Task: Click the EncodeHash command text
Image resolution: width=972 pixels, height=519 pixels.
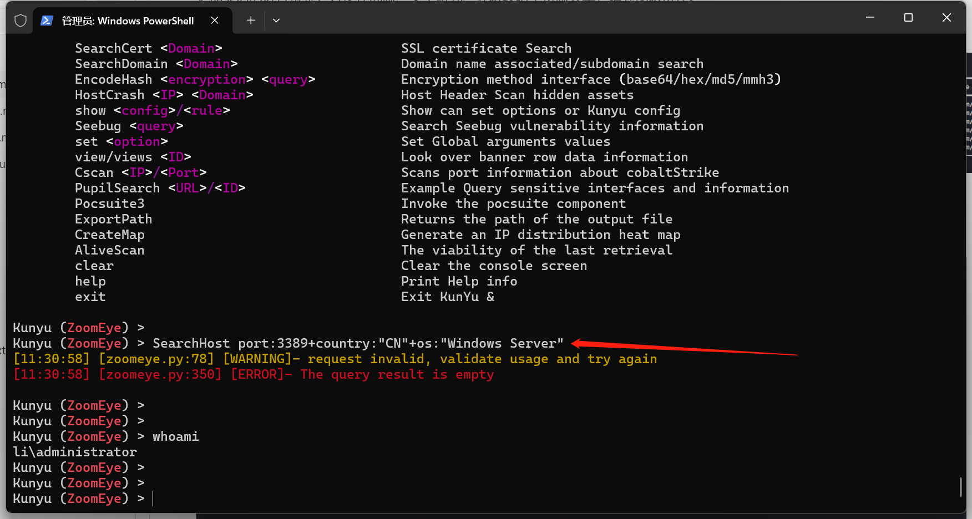Action: click(113, 79)
